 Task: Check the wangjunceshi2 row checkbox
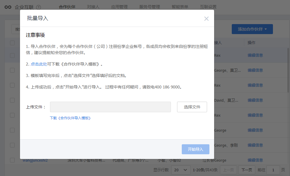[x=12, y=160]
